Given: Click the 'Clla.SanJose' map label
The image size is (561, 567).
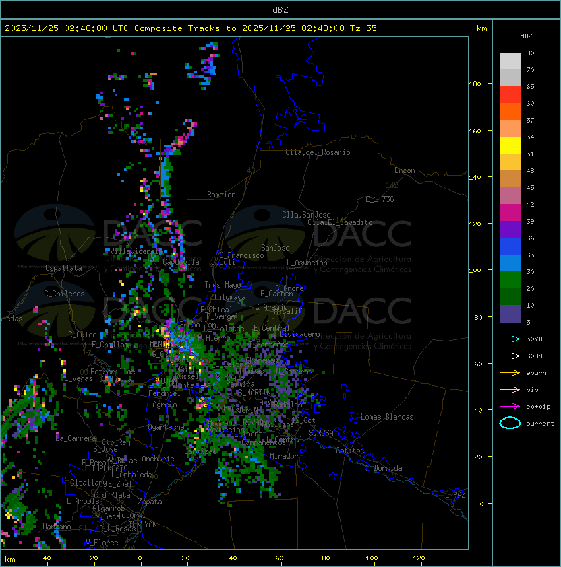Looking at the screenshot, I should 306,215.
